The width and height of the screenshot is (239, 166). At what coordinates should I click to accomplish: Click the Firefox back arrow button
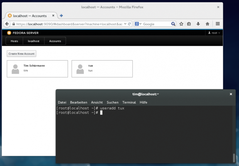pyautogui.click(x=7, y=24)
